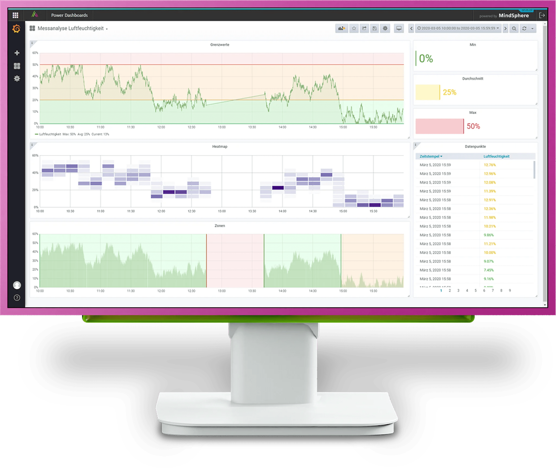
Task: Enable TV cycle view mode
Action: click(398, 29)
